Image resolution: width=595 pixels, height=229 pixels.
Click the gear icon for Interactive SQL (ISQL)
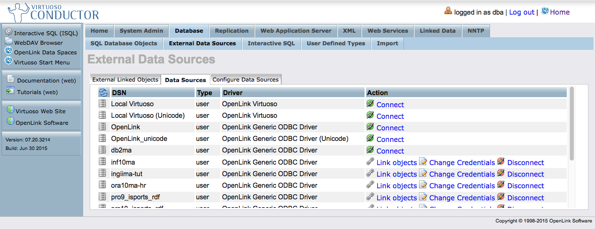(x=9, y=32)
